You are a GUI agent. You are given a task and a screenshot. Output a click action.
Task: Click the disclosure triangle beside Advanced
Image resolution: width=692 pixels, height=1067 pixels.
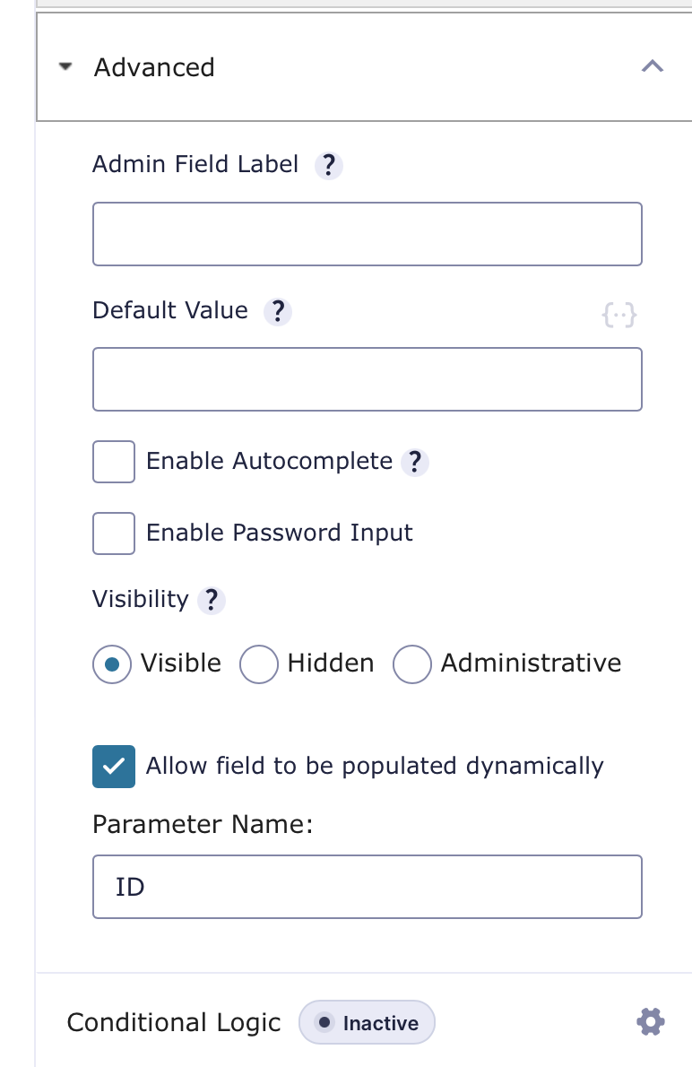point(65,66)
